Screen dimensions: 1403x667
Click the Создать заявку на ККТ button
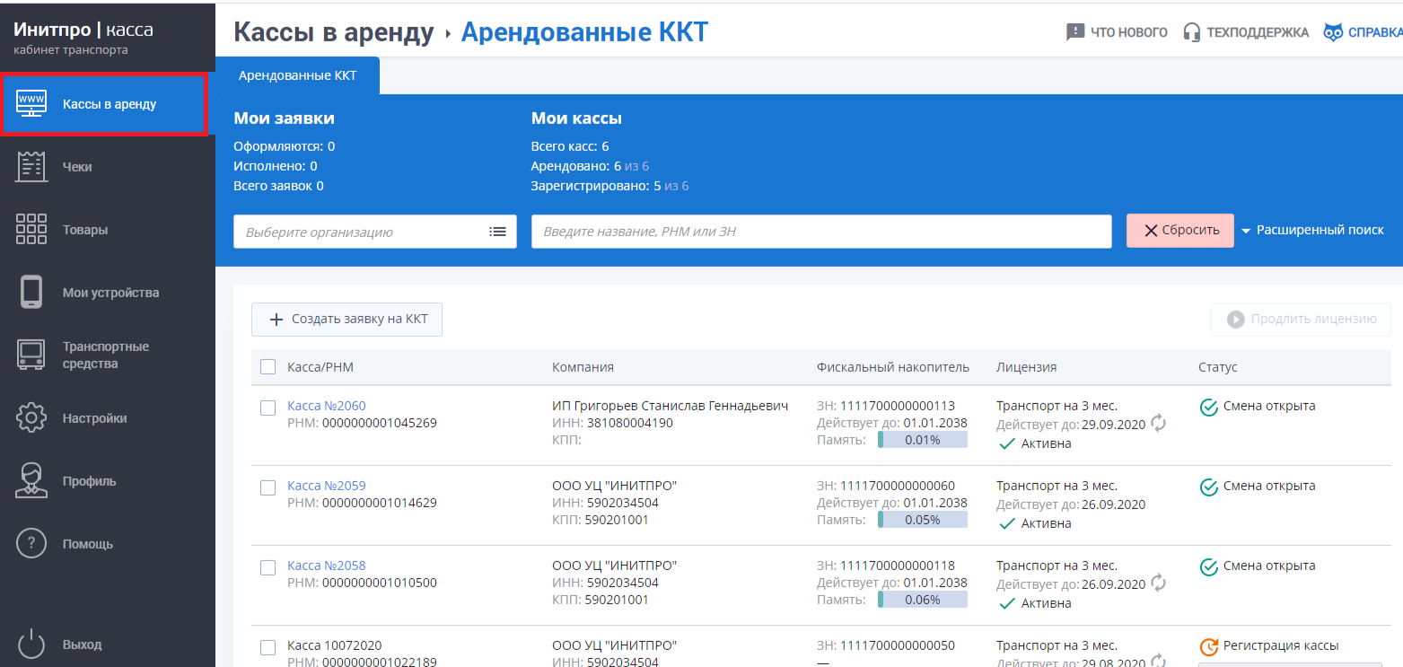tap(346, 320)
